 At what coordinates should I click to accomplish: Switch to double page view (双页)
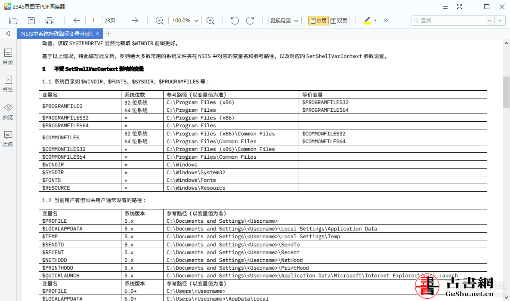[x=339, y=21]
